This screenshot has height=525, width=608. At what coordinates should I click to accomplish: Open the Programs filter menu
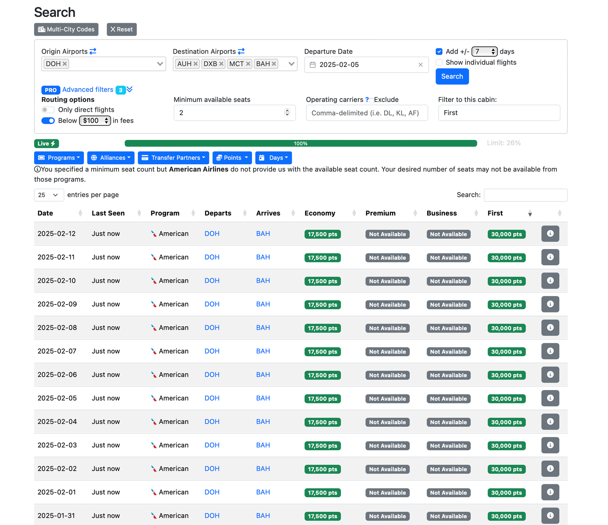[59, 158]
